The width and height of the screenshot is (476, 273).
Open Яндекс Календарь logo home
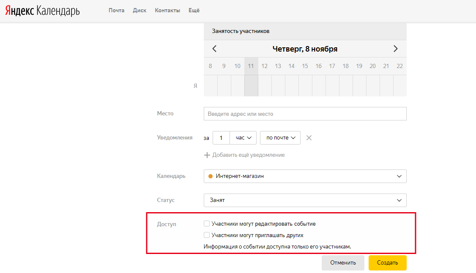(42, 11)
